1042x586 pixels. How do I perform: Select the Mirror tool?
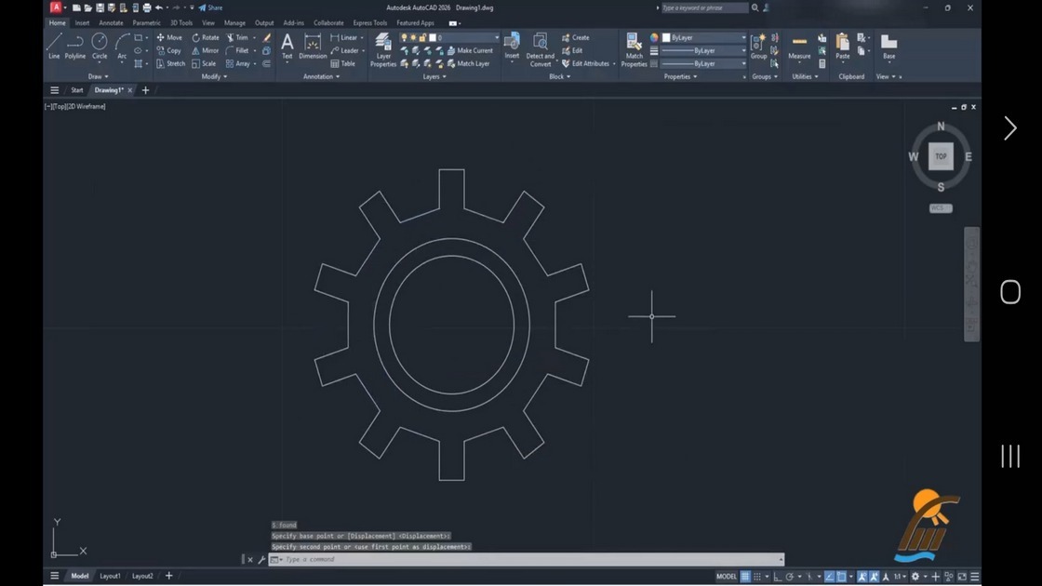point(205,50)
